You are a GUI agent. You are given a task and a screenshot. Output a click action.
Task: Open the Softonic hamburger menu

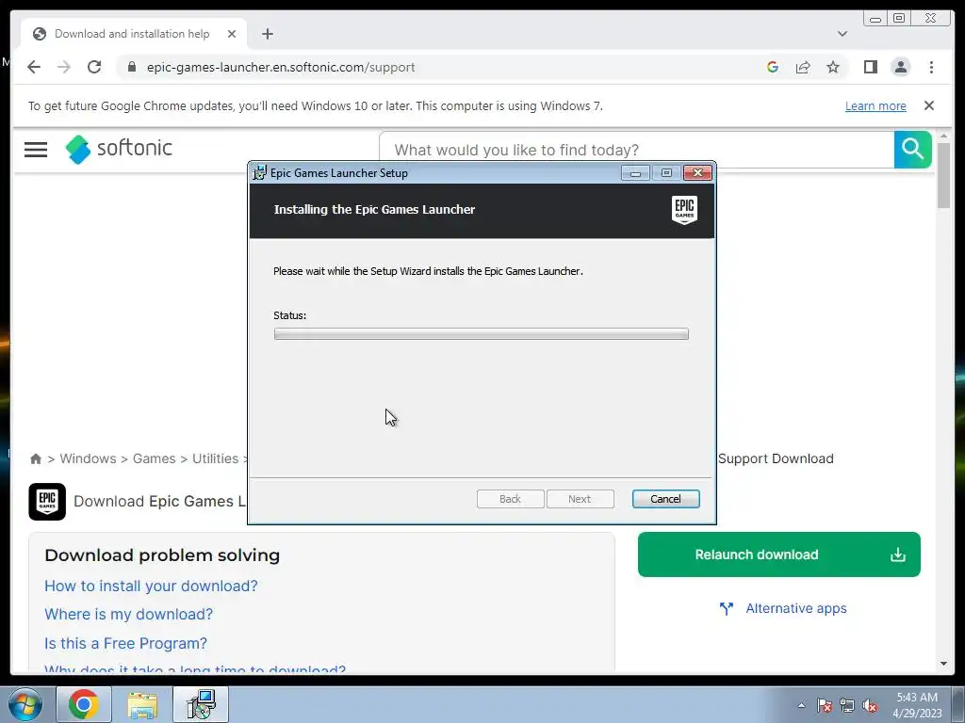pyautogui.click(x=36, y=150)
